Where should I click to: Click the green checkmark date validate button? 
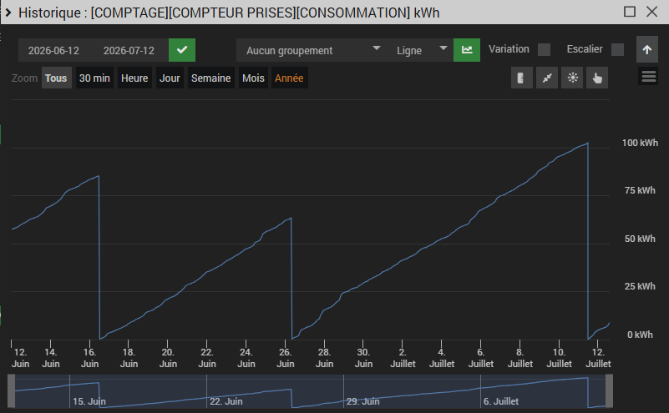pyautogui.click(x=182, y=50)
